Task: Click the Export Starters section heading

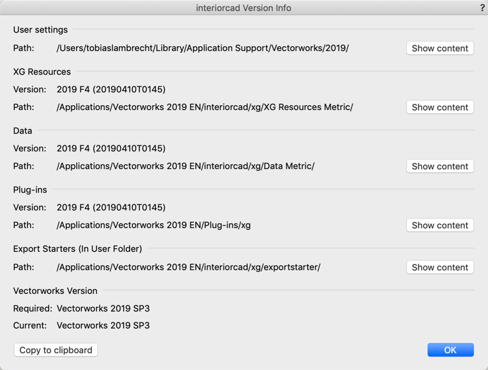Action: click(78, 248)
